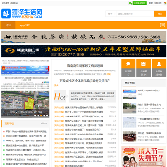Image resolution: width=167 pixels, height=167 pixels.
Task: Open headline 鲁南高铁菏泽段又有新进展
Action: (x=85, y=66)
